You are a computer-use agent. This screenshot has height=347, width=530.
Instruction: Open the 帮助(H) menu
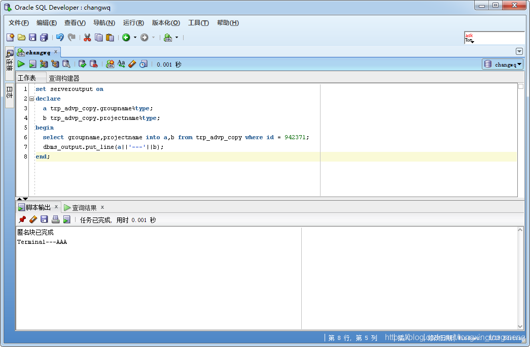(x=228, y=23)
